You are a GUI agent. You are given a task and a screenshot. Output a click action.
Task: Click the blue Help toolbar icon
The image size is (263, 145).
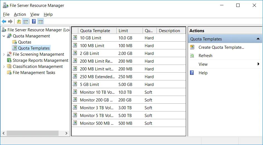[34, 22]
